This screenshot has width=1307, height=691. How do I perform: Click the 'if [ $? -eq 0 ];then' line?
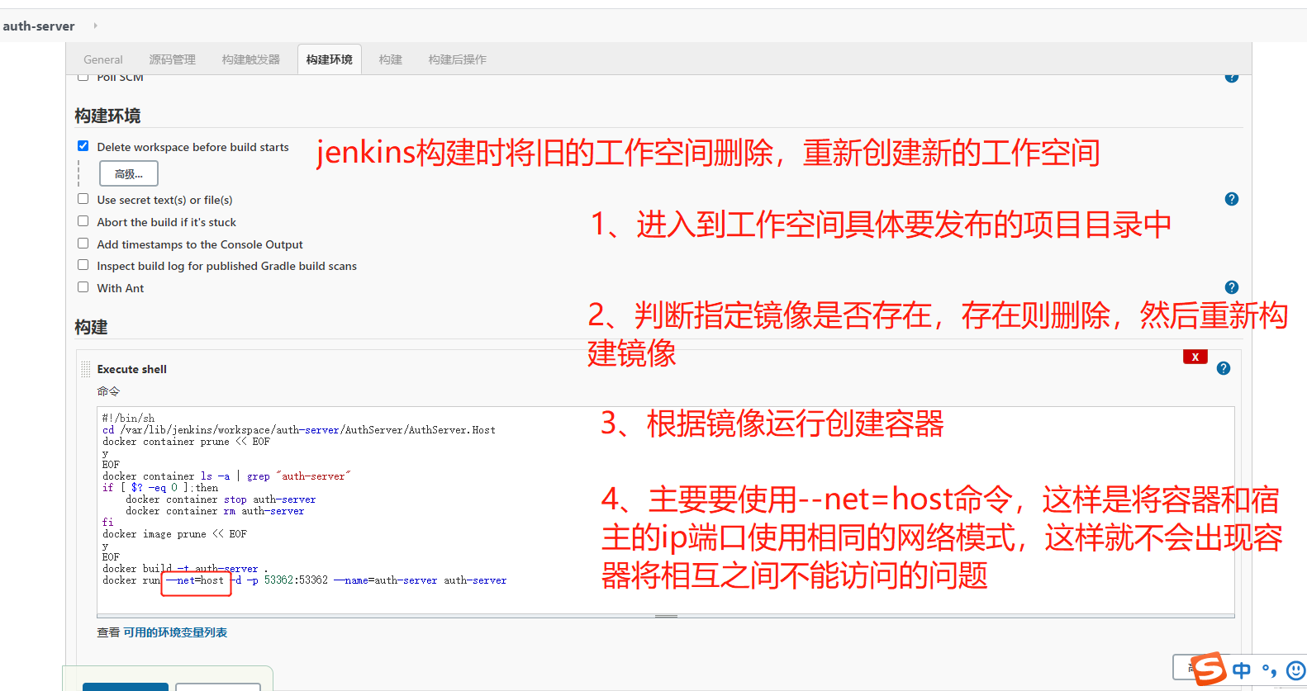coord(160,488)
